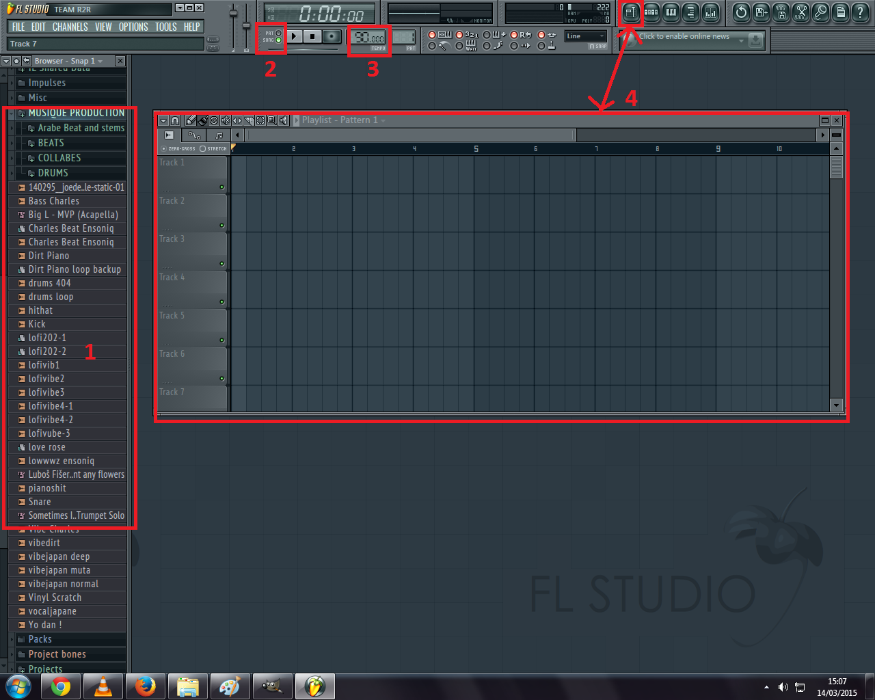Open the TOOLS menu
The width and height of the screenshot is (875, 700).
click(x=166, y=27)
